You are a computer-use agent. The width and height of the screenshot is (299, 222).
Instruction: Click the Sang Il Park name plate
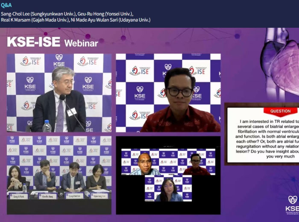[18, 196]
